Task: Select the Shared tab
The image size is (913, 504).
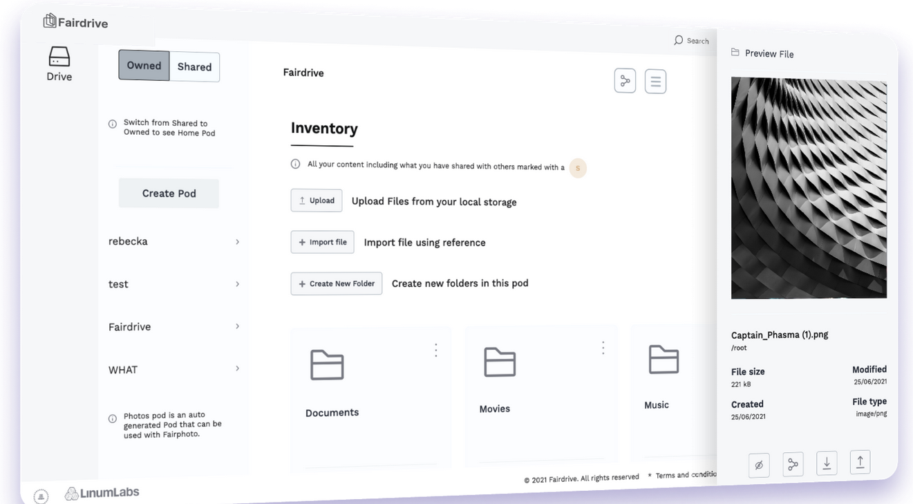Action: coord(194,67)
